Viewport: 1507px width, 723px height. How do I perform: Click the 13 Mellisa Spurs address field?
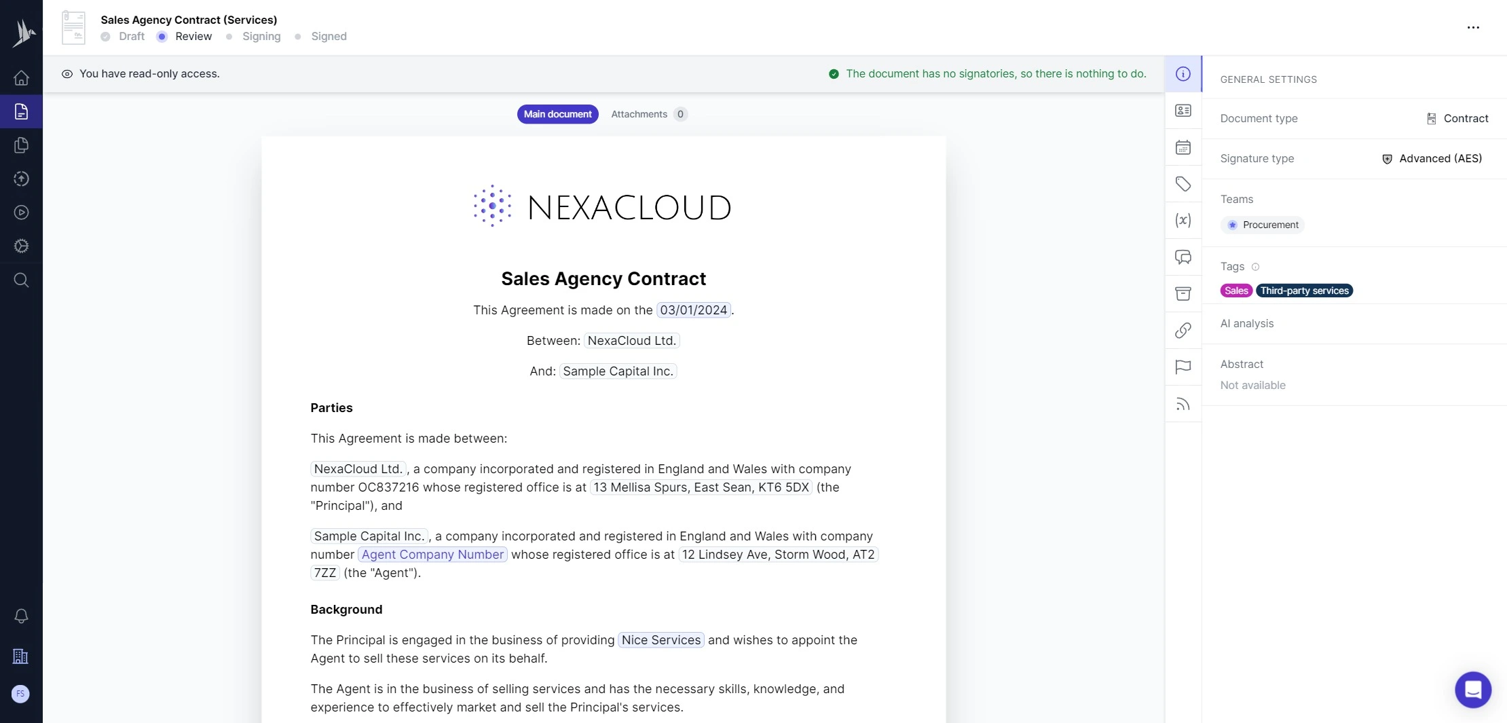tap(701, 487)
